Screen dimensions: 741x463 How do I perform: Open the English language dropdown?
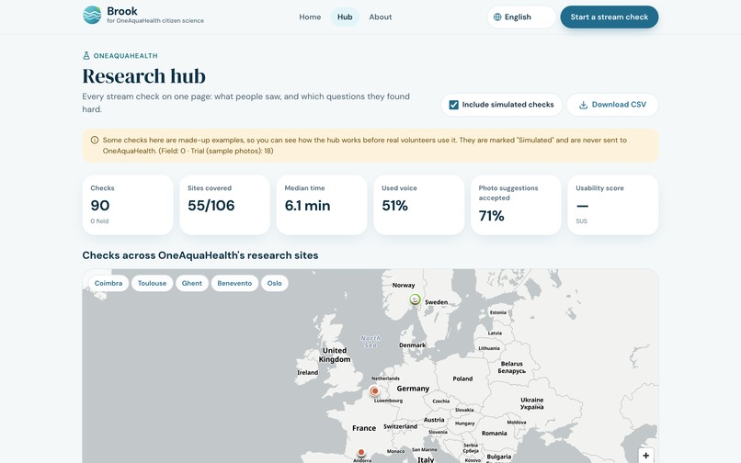point(521,17)
